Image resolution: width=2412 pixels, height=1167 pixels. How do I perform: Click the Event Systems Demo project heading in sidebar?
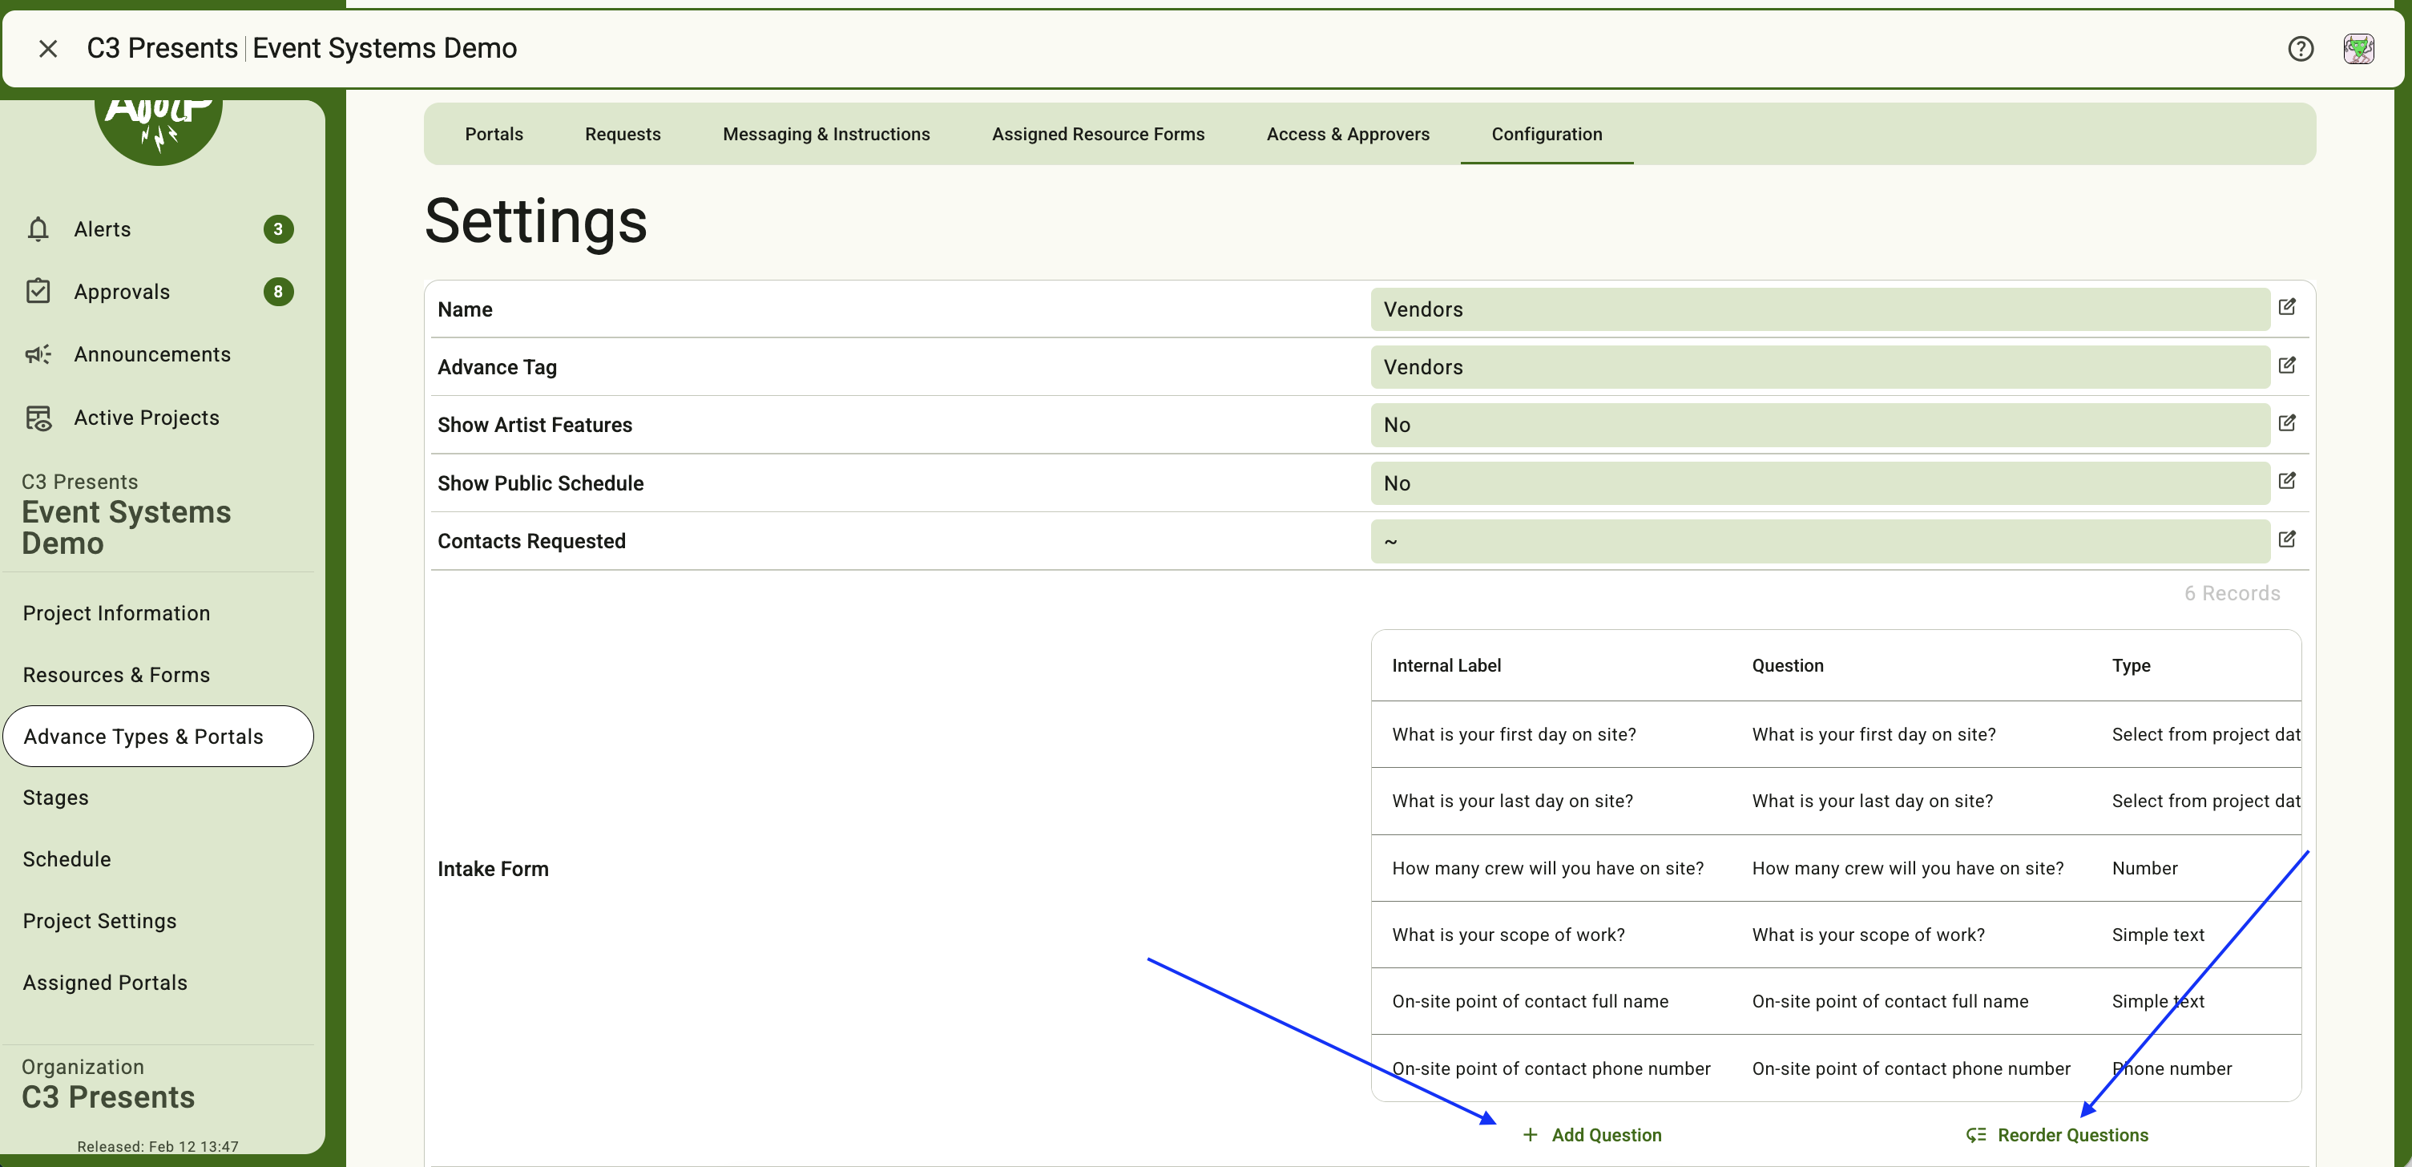pos(127,527)
